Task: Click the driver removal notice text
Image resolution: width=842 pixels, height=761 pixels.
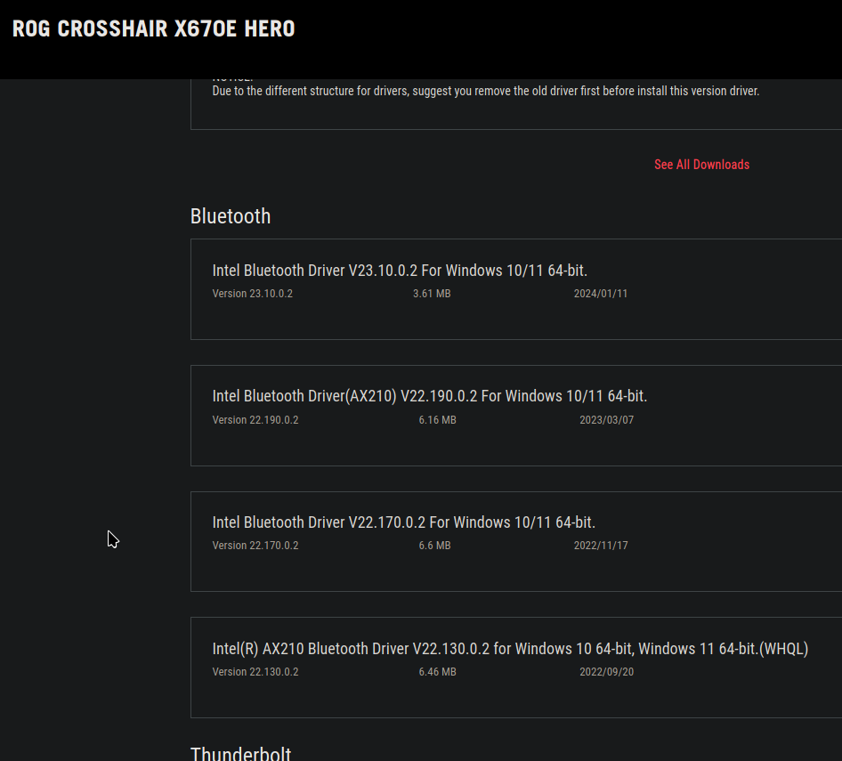Action: pyautogui.click(x=485, y=91)
